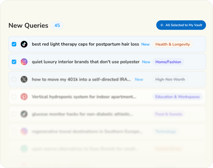Screen dimensions: 213x168
Task: Check the 401k self-directed IRA query
Action: pos(14,79)
